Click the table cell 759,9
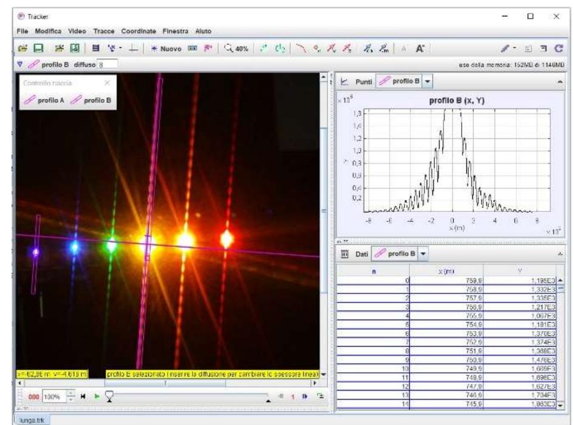574x425 pixels. pos(446,281)
